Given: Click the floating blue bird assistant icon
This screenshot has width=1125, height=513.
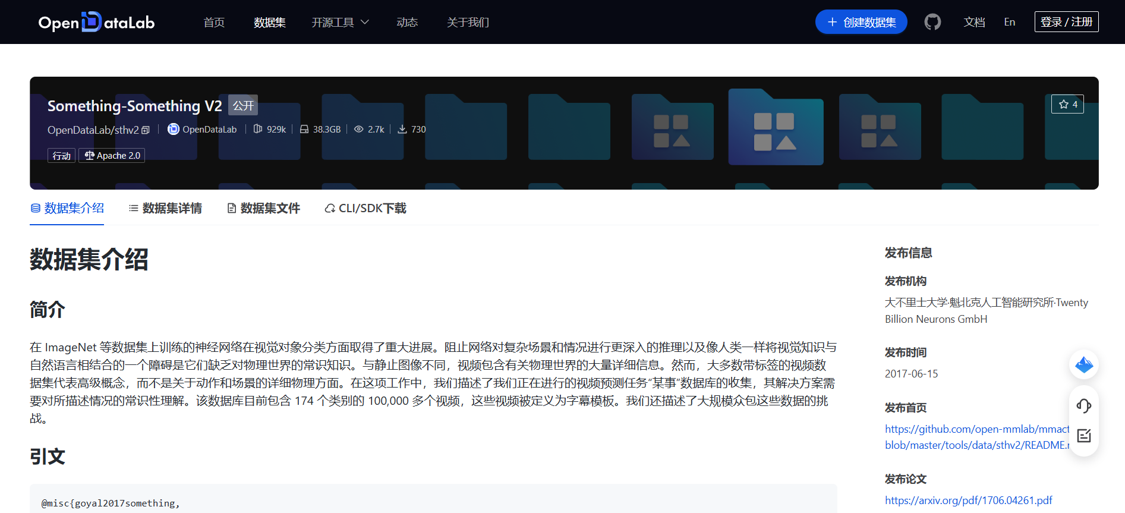Looking at the screenshot, I should (x=1083, y=364).
